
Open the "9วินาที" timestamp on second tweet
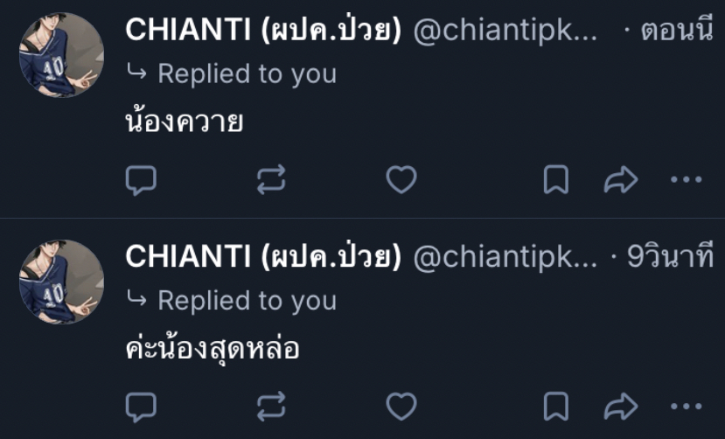pyautogui.click(x=671, y=257)
